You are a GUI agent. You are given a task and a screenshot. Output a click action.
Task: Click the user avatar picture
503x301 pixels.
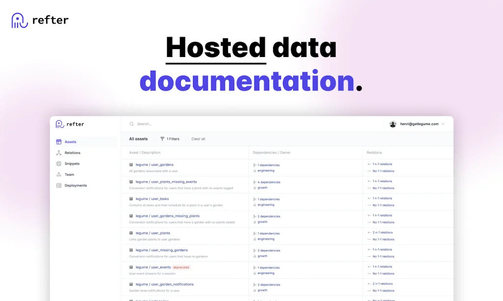click(x=392, y=124)
